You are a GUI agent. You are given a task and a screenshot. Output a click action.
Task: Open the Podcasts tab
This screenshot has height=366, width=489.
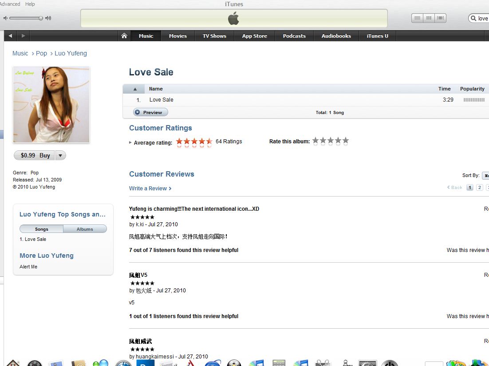294,36
